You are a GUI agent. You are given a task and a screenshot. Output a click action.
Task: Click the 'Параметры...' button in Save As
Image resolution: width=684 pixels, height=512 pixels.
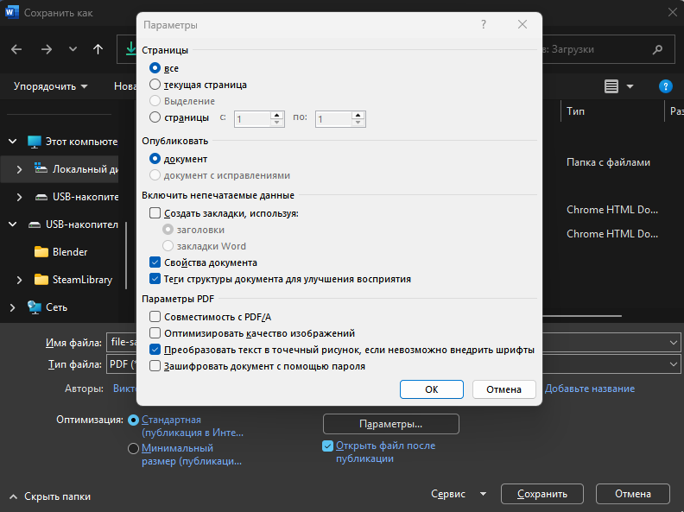point(391,424)
